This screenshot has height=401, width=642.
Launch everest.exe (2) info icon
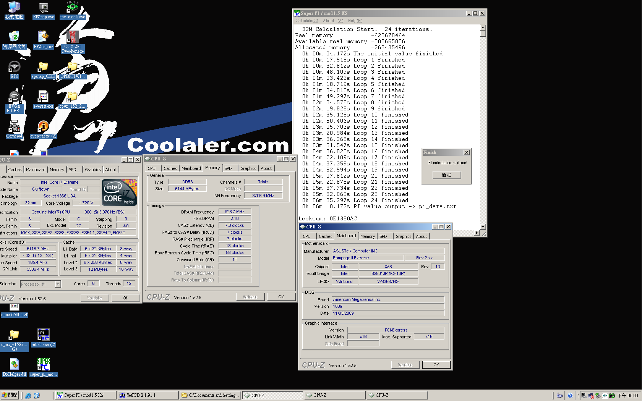(43, 129)
